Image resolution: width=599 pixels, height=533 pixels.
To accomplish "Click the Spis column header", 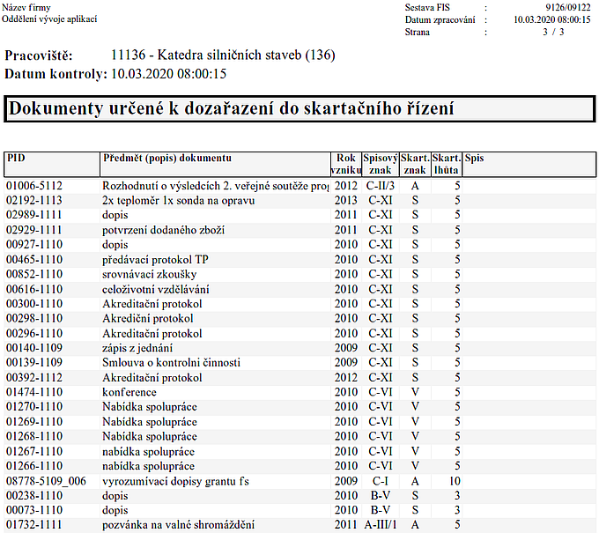I will pyautogui.click(x=529, y=164).
